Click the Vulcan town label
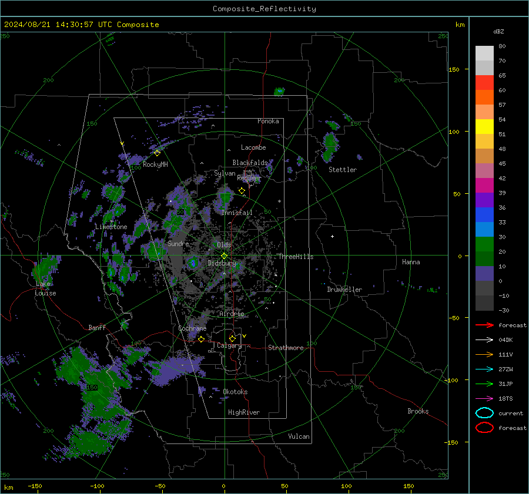The image size is (529, 494). [299, 436]
